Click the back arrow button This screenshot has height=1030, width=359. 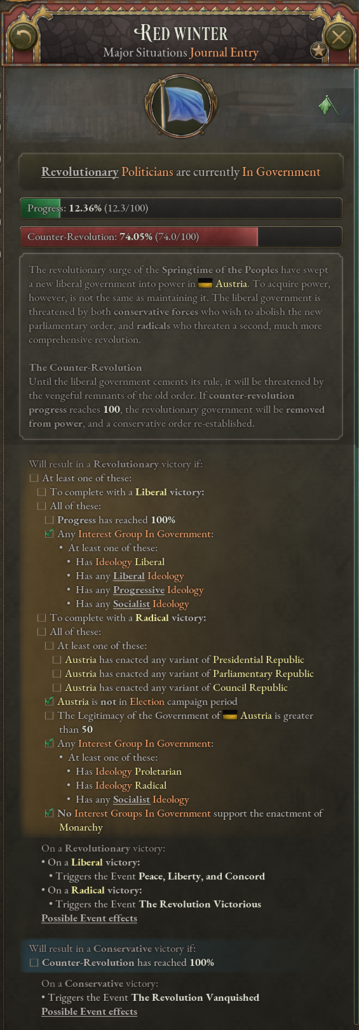[22, 38]
